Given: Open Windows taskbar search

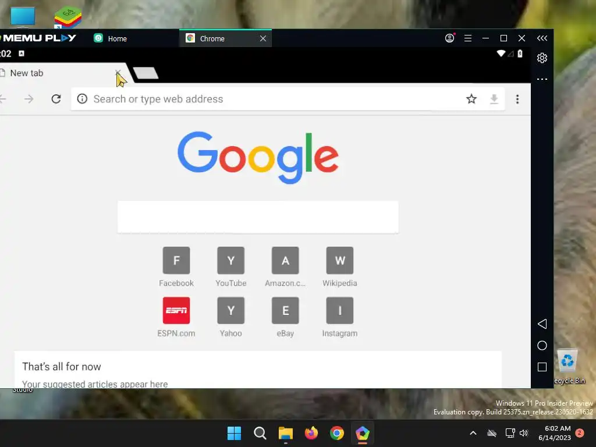Looking at the screenshot, I should click(x=260, y=433).
